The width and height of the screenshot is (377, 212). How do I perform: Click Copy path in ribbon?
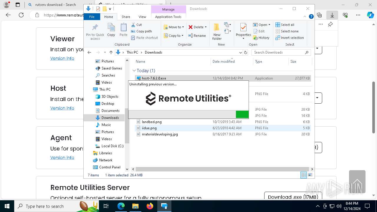(x=141, y=31)
